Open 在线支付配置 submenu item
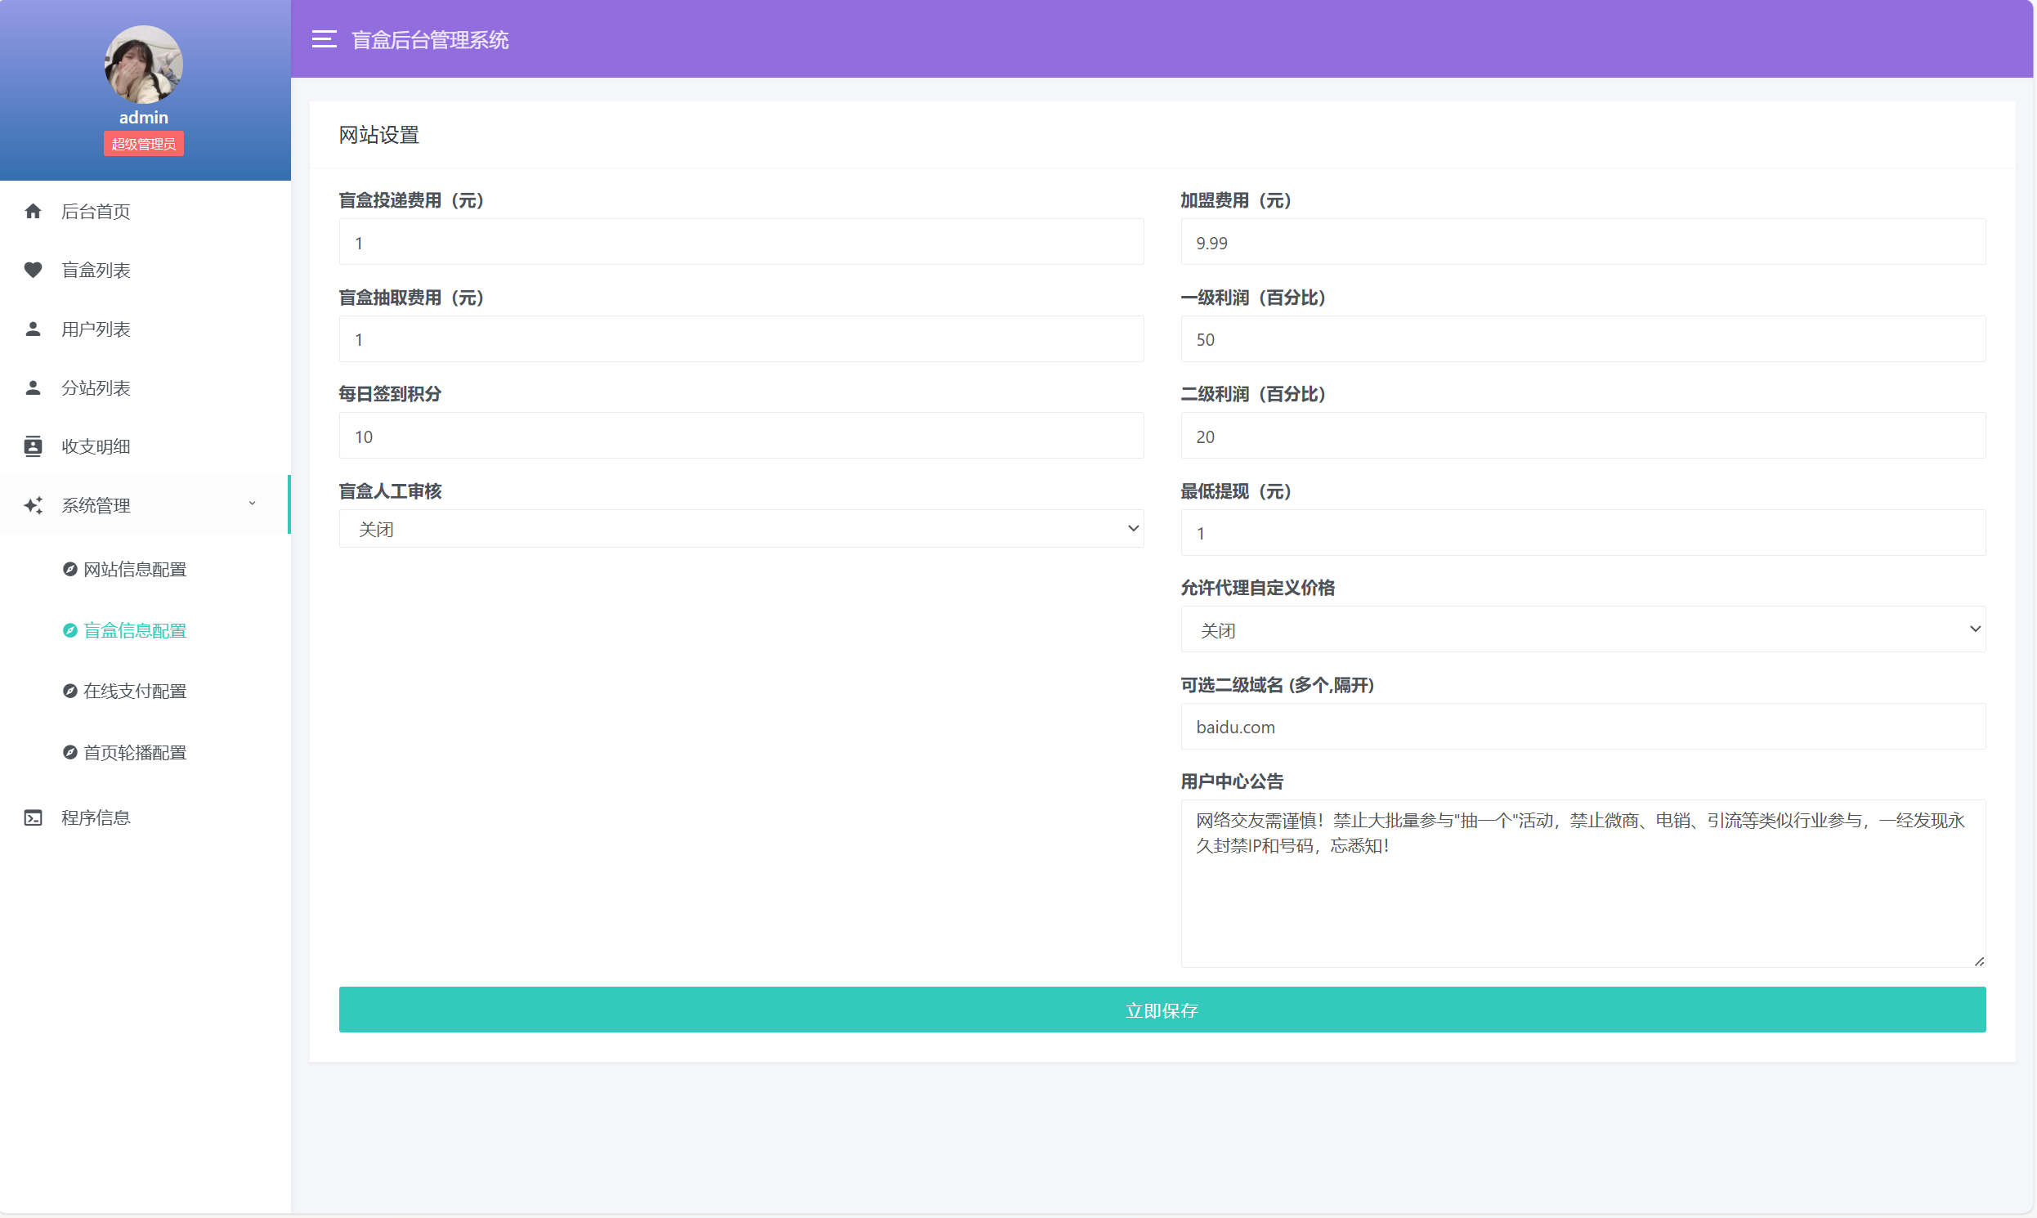 point(135,691)
